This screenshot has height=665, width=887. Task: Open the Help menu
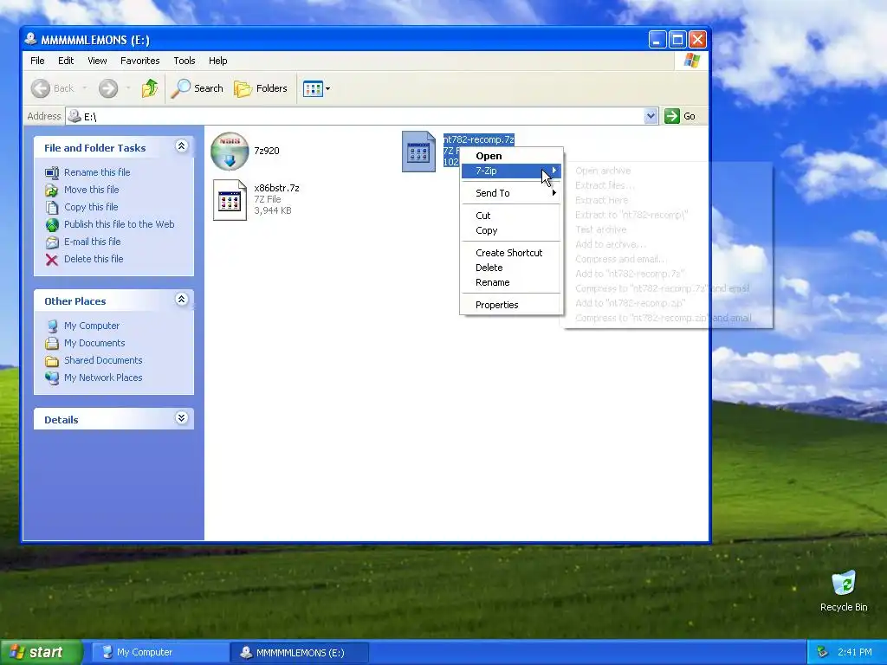217,61
